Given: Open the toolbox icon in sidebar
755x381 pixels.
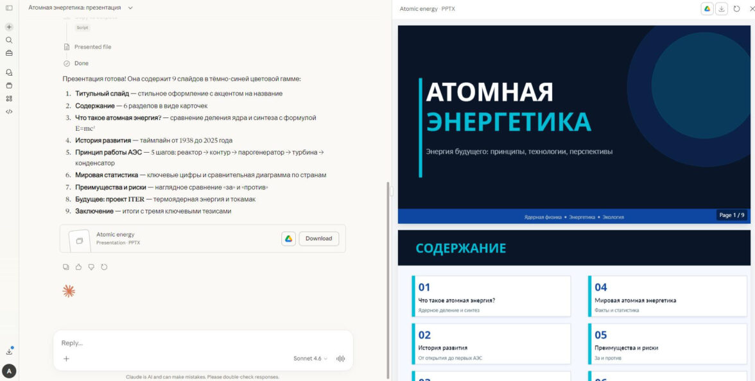Looking at the screenshot, I should 9,53.
